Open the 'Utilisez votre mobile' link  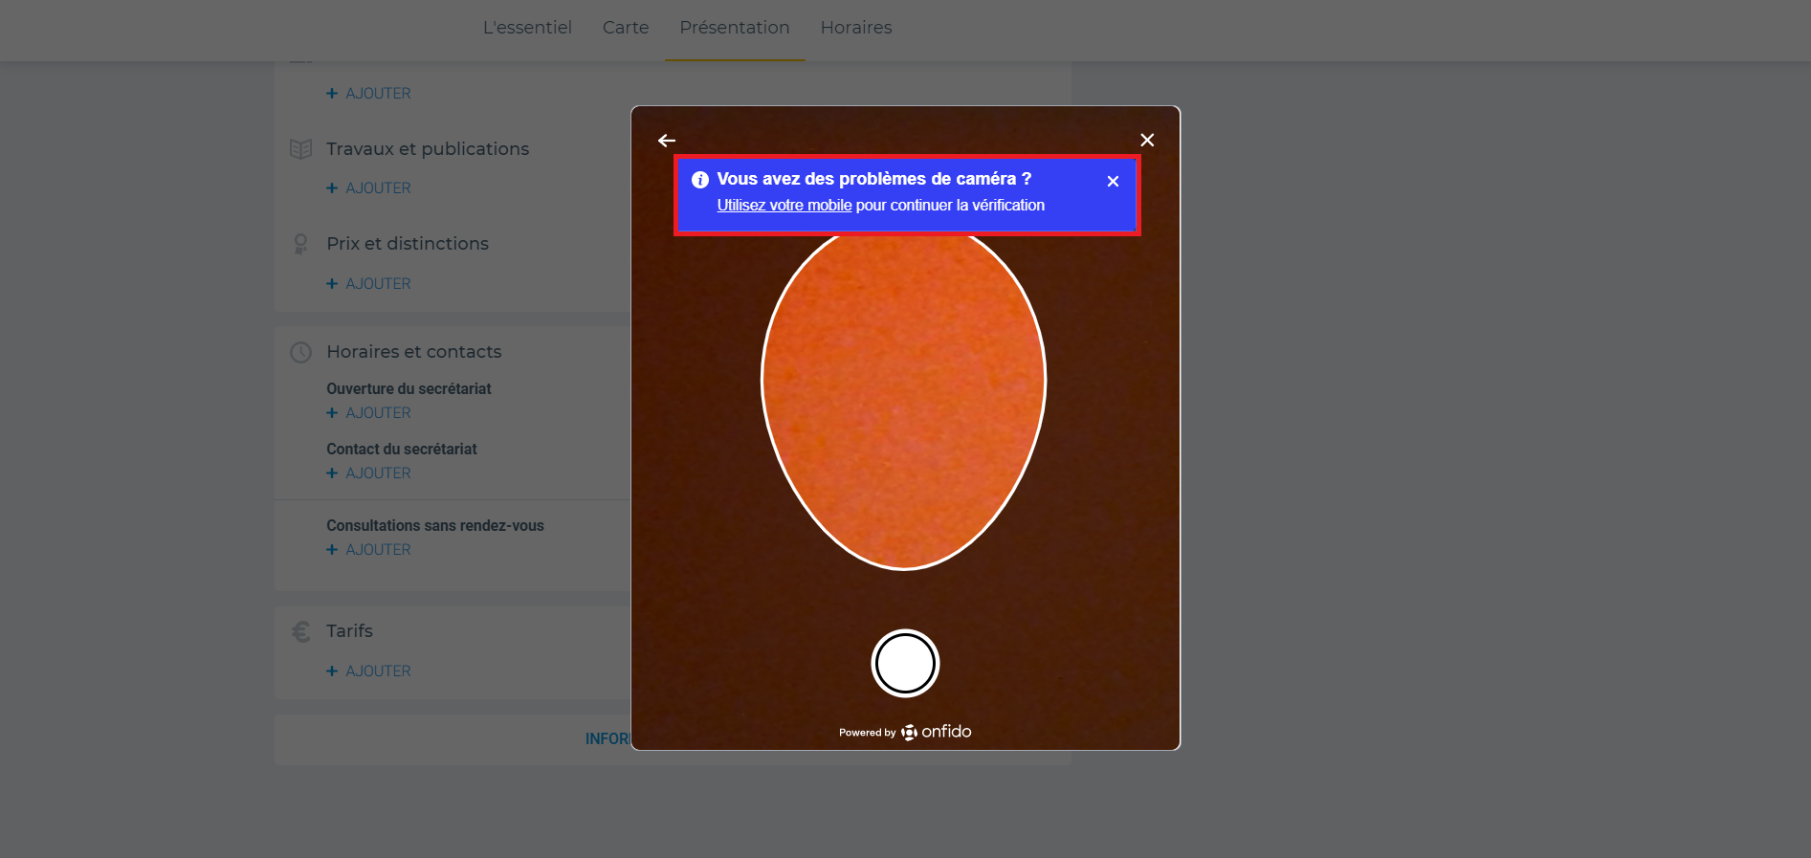[784, 206]
